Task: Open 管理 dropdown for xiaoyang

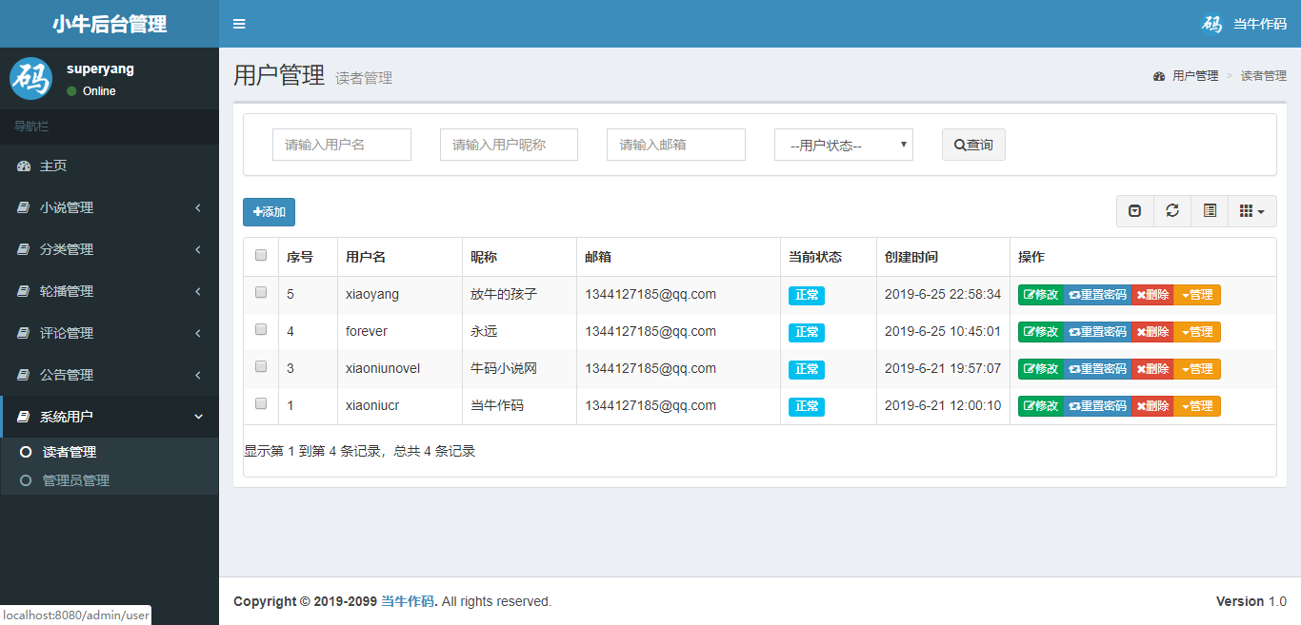Action: pos(1197,295)
